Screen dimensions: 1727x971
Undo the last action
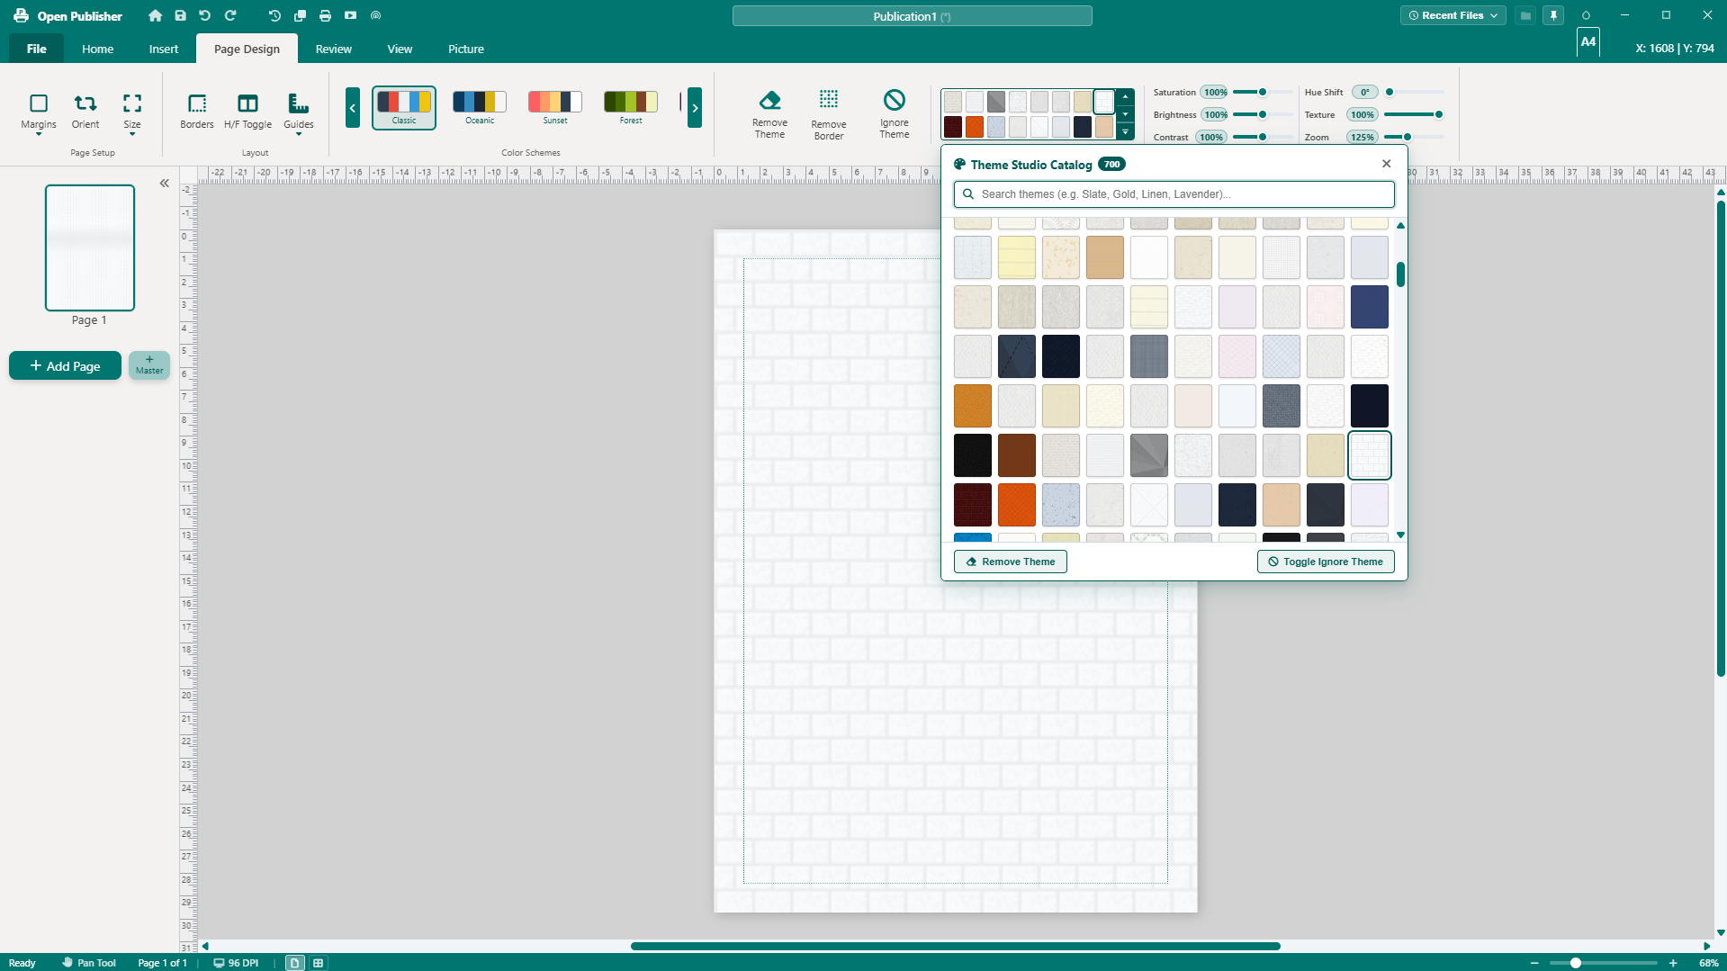pos(205,15)
